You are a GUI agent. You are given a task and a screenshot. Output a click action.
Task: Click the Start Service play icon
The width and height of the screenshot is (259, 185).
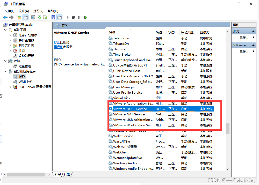[x=67, y=17]
